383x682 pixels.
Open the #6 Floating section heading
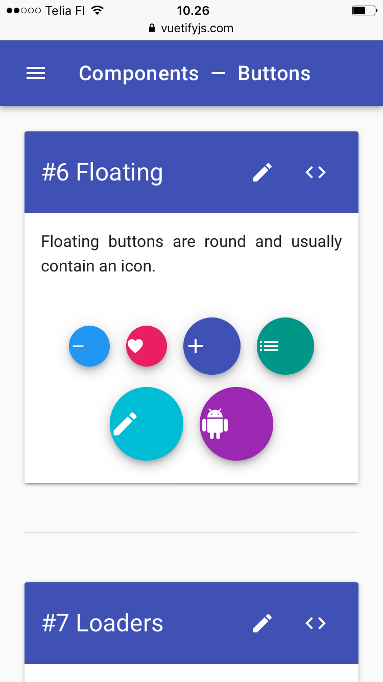pyautogui.click(x=102, y=172)
